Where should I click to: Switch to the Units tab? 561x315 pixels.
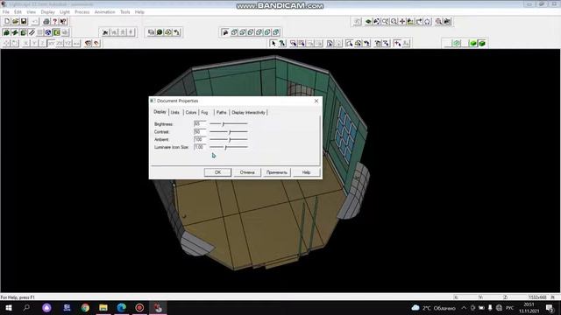(175, 113)
